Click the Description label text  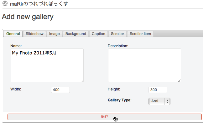click(x=118, y=46)
